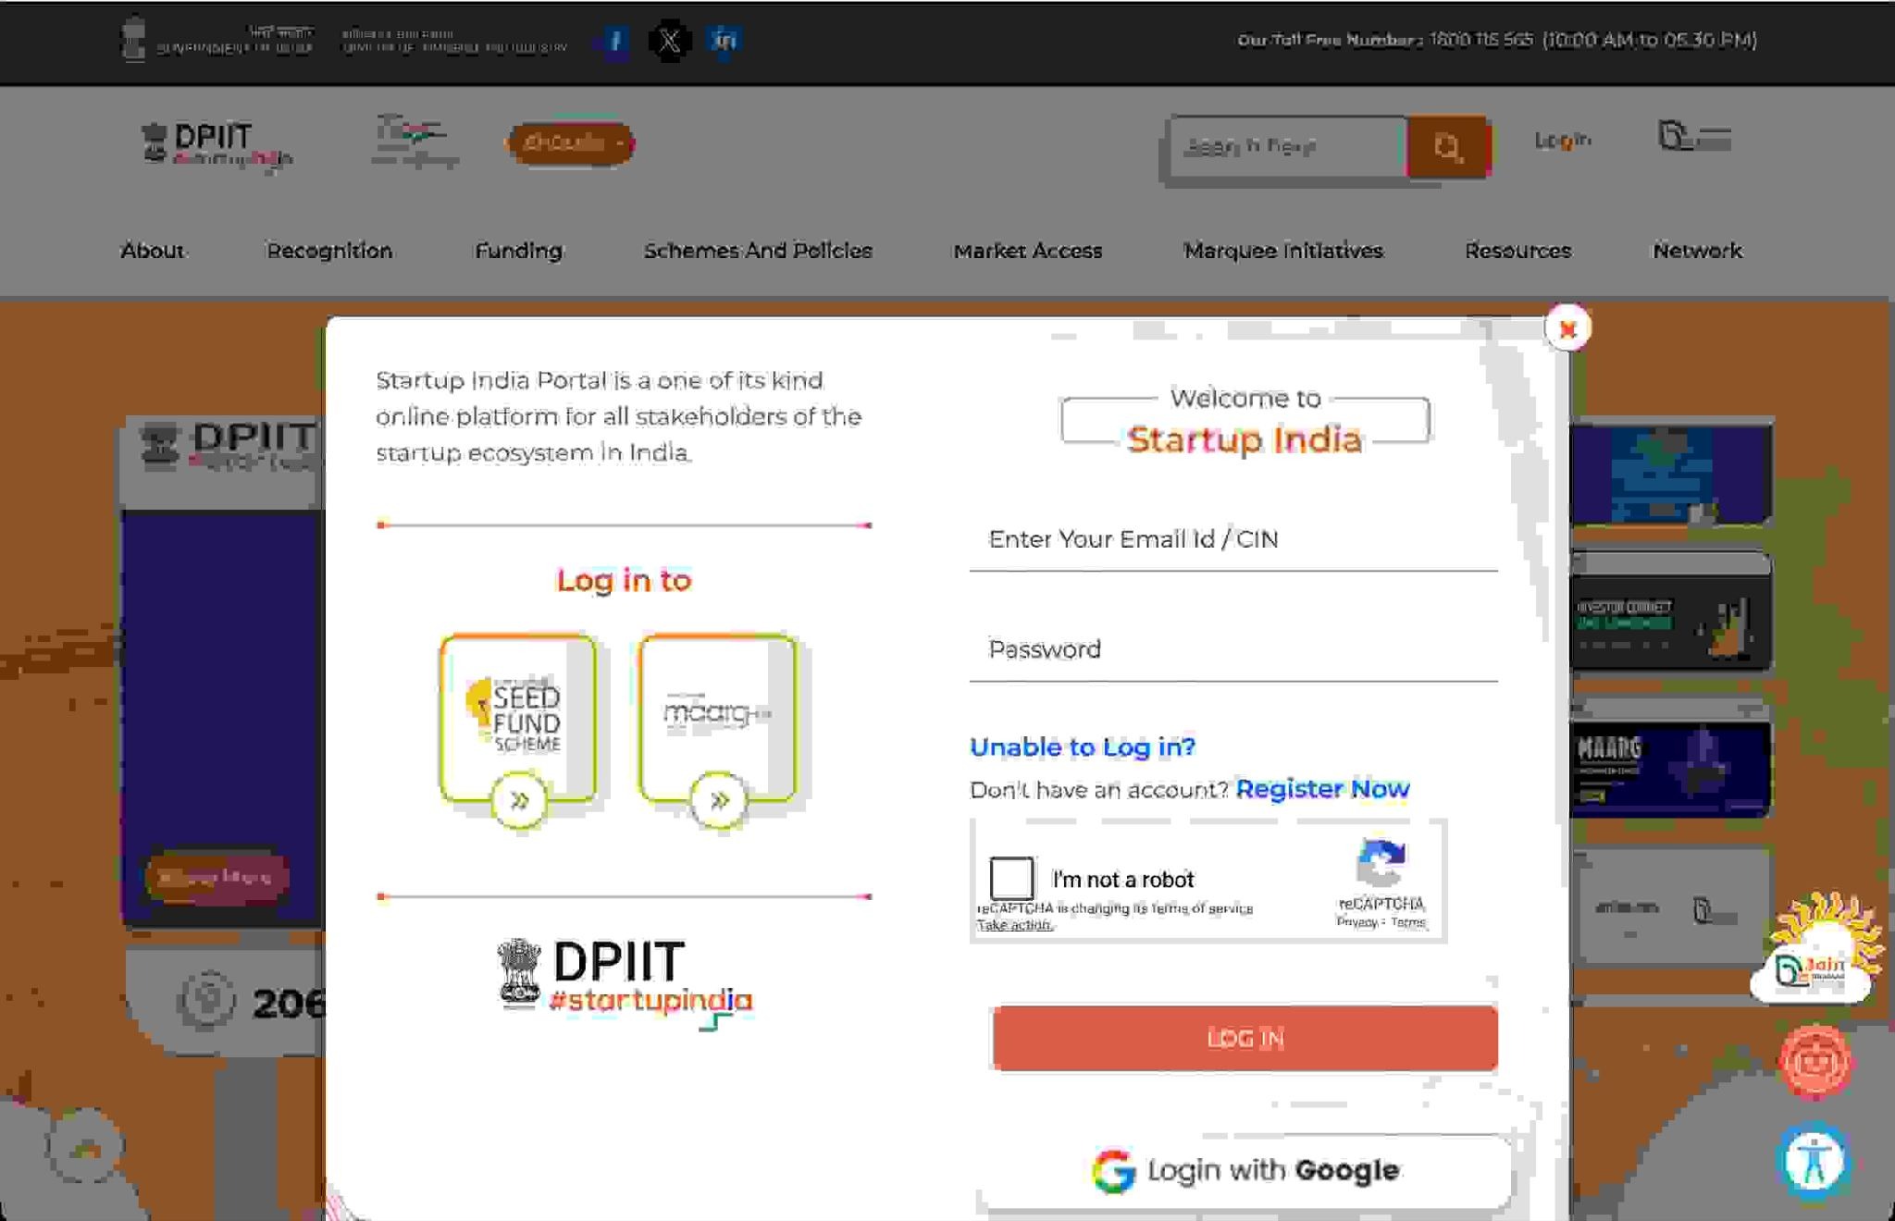Open the Facebook social icon
The image size is (1895, 1221).
615,41
